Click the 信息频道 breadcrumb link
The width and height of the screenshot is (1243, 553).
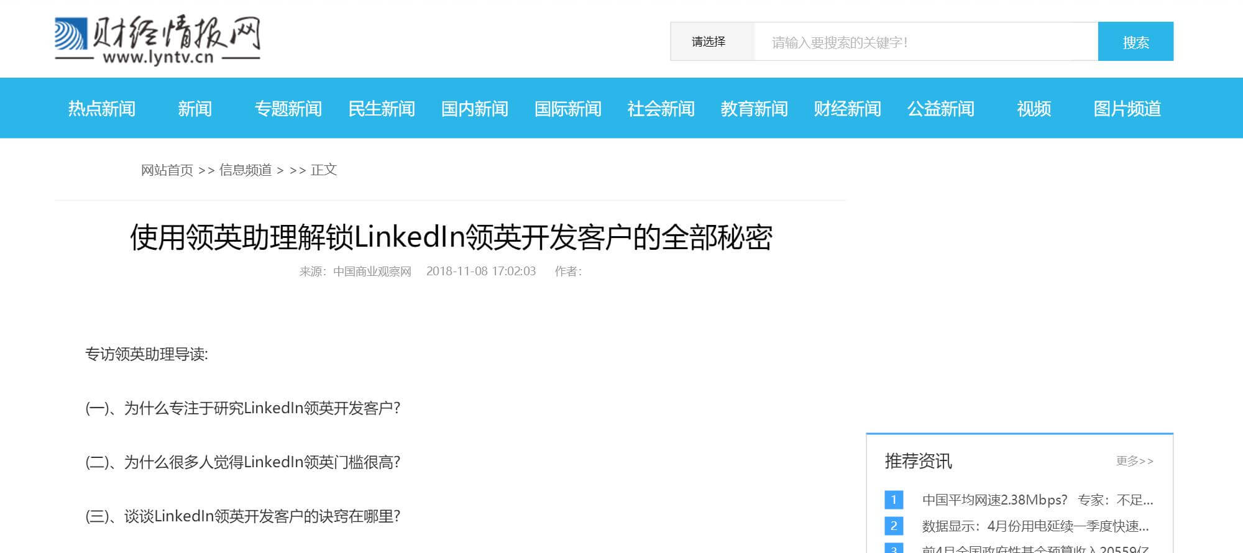pos(245,170)
